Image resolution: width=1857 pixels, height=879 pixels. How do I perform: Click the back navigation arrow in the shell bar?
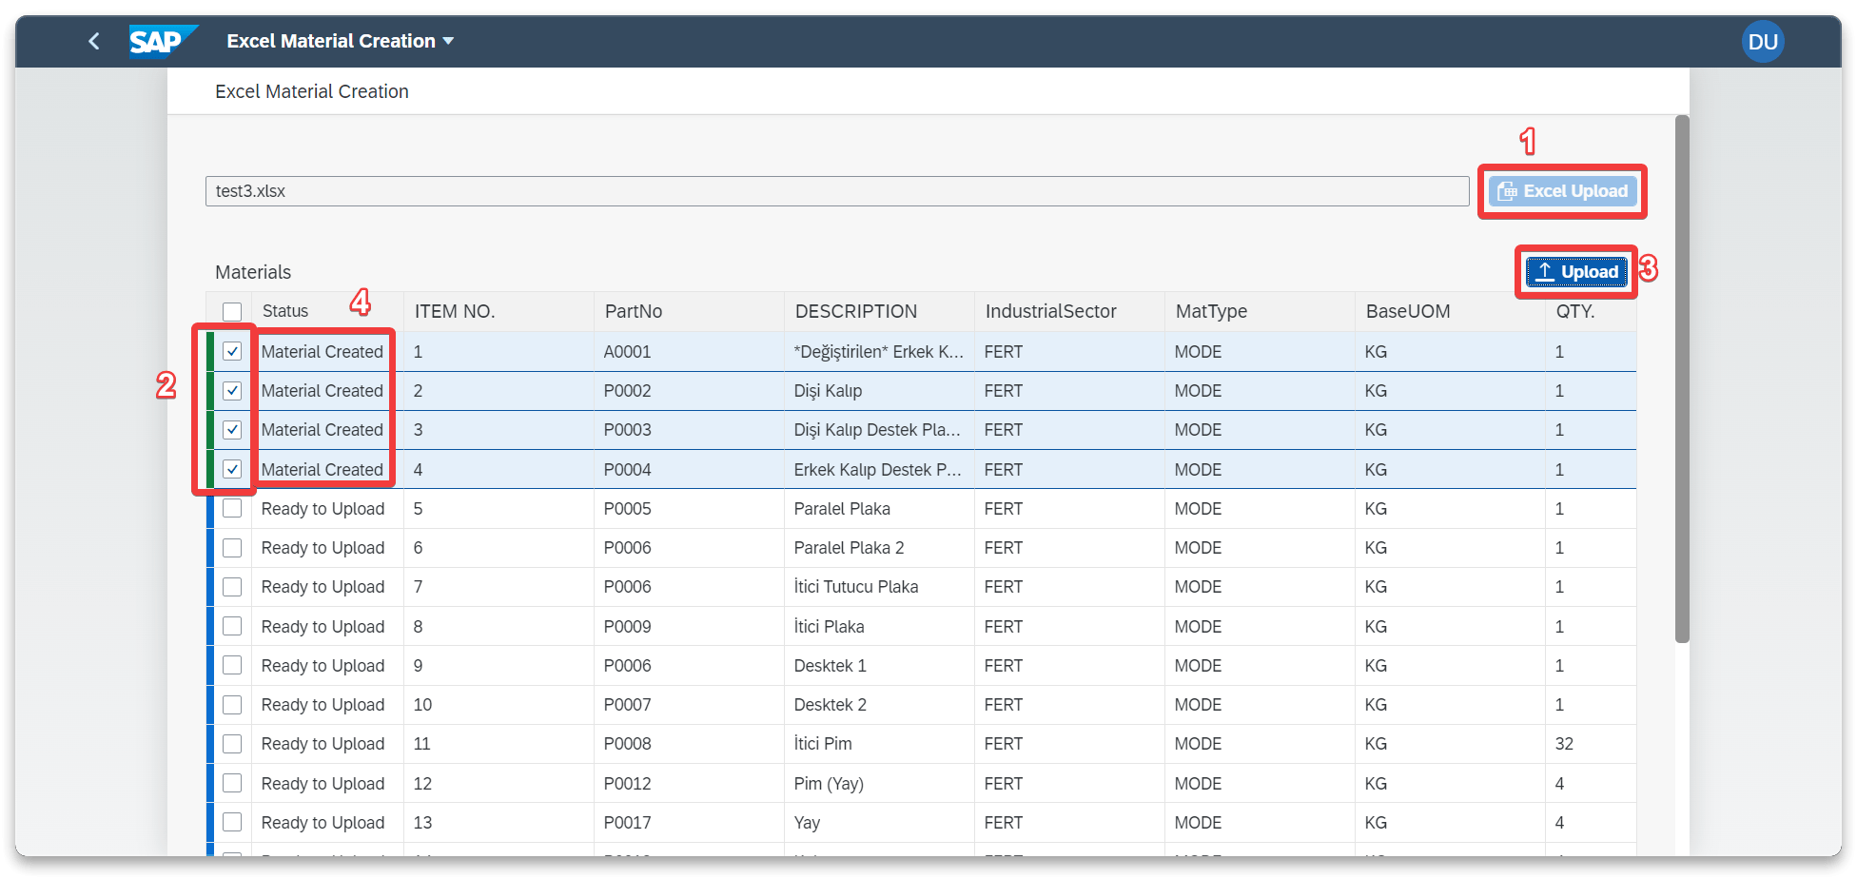[93, 41]
